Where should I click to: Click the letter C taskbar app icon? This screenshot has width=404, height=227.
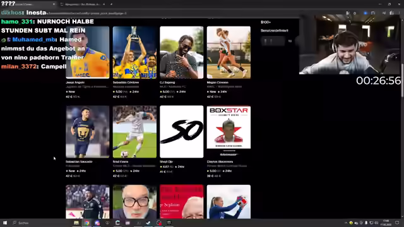coord(117,223)
